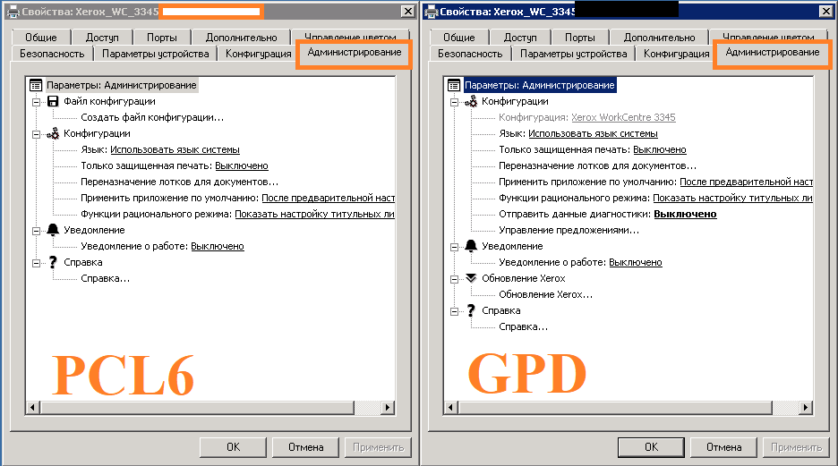
Task: Click horizontal scrollbar left arrow in PCL6 window
Action: click(x=32, y=408)
